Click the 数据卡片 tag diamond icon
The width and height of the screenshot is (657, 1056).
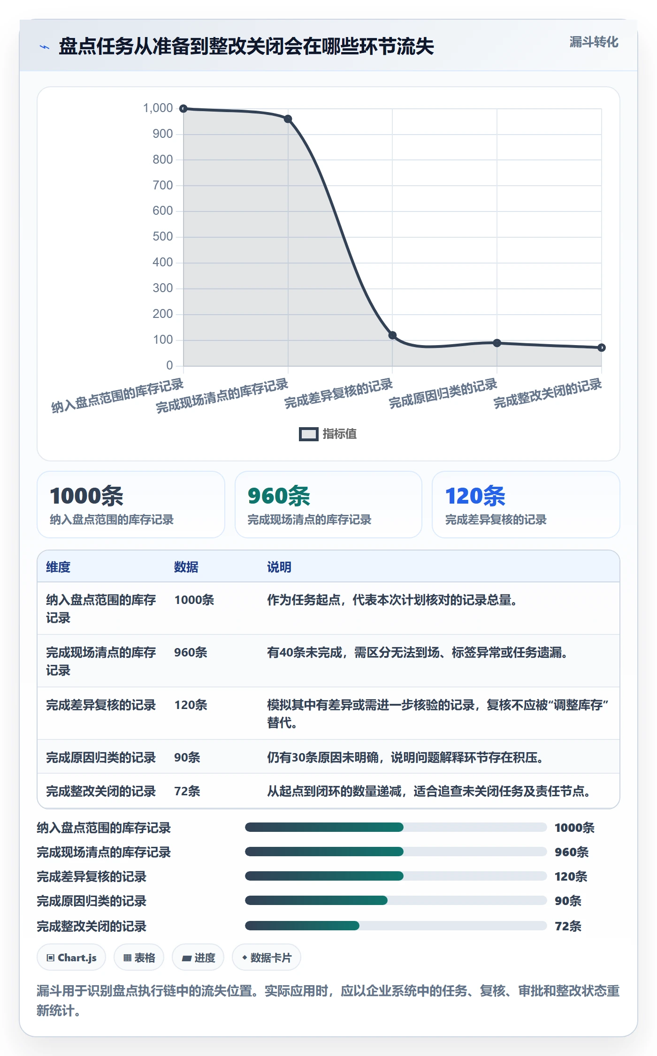244,958
